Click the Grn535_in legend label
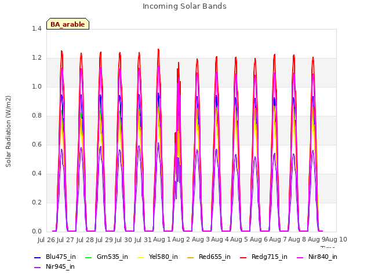The width and height of the screenshot is (371, 278). (112, 257)
